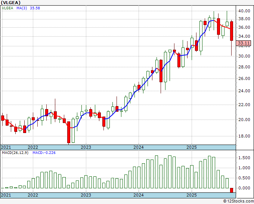Click the 40.00 price axis label

244,11
